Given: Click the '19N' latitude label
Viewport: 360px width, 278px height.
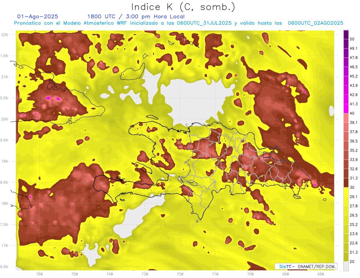Looking at the screenshot, I should coord(5,161).
